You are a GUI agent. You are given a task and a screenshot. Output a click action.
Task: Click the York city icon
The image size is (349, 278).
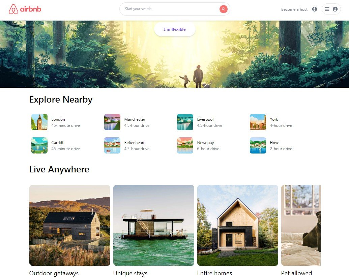coord(258,122)
